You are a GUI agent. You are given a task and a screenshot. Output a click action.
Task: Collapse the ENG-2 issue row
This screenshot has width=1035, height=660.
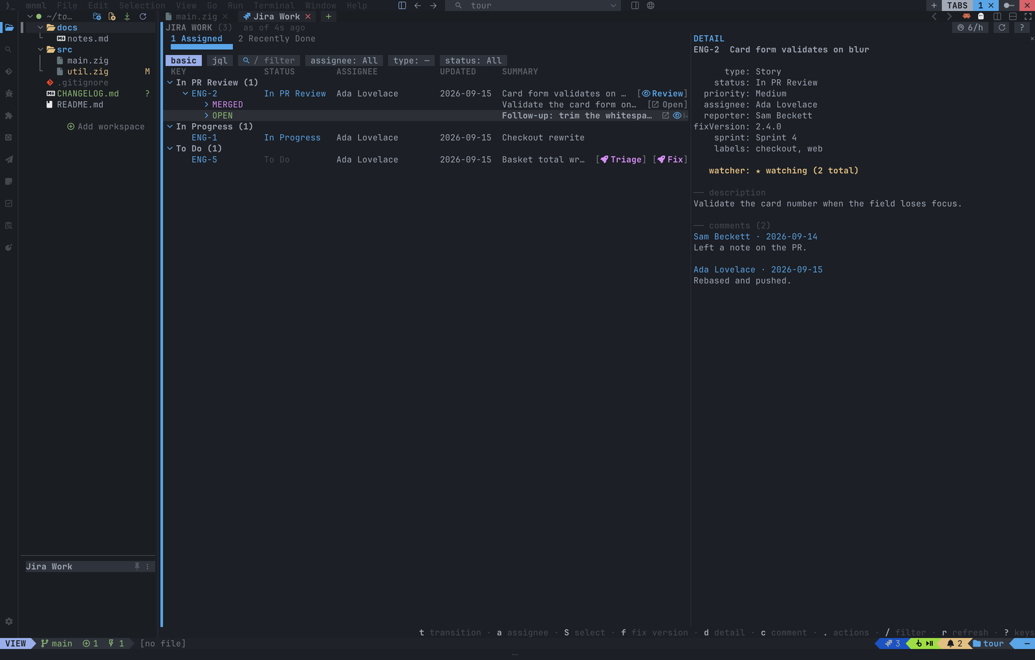pos(186,93)
